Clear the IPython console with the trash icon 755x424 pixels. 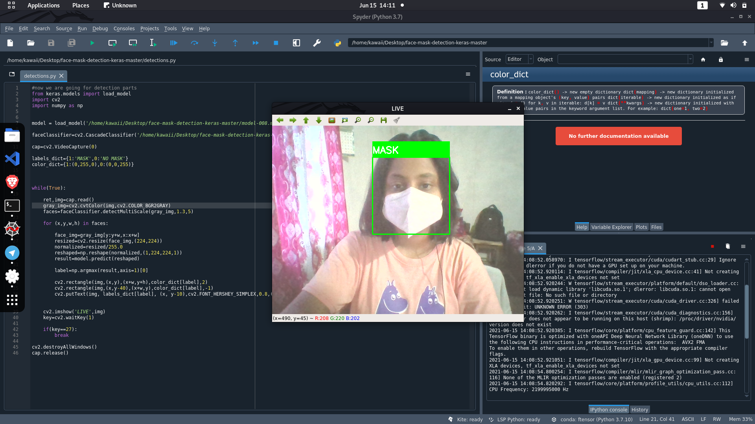point(727,247)
